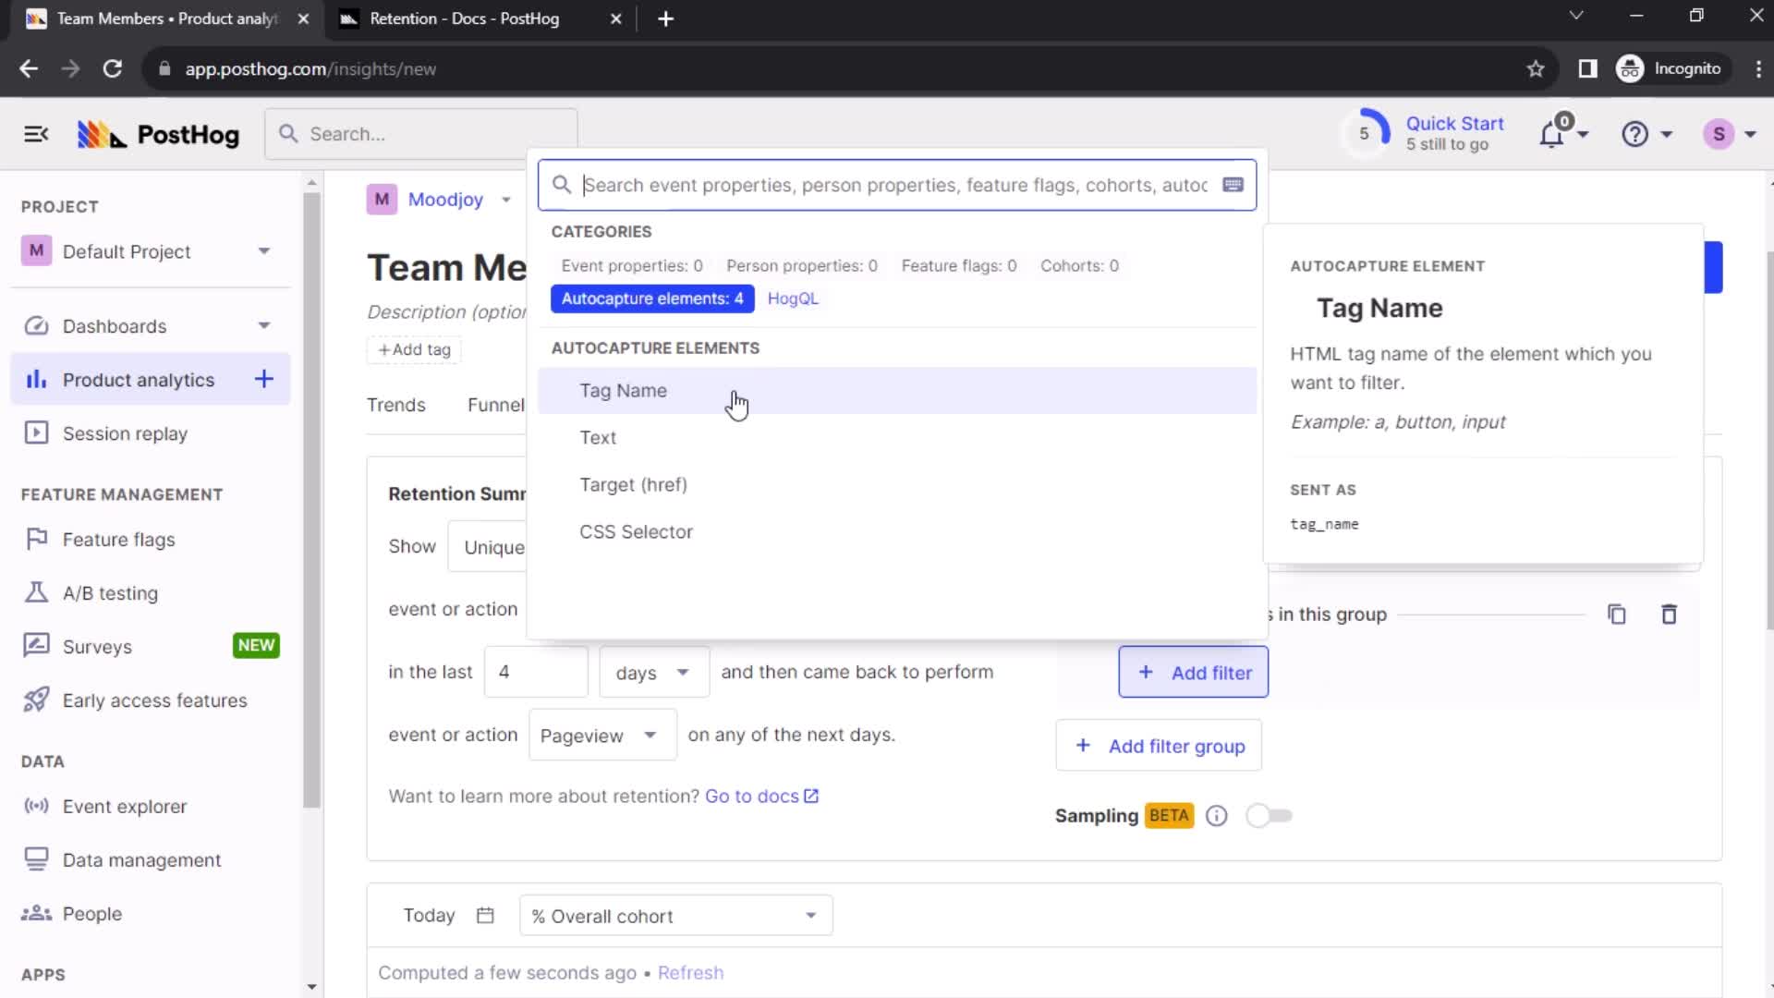Click Feature flags icon
The image size is (1774, 998).
(x=35, y=539)
